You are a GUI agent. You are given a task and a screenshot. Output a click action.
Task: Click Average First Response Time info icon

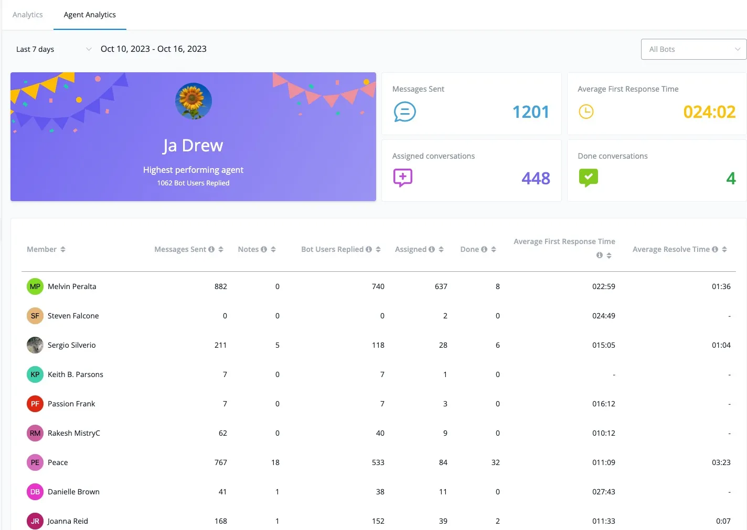point(600,255)
